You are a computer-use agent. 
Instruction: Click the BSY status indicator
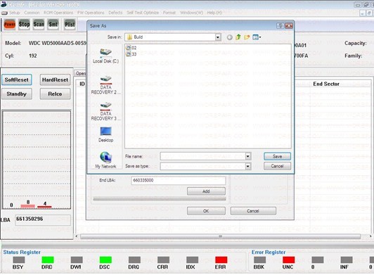tap(18, 260)
